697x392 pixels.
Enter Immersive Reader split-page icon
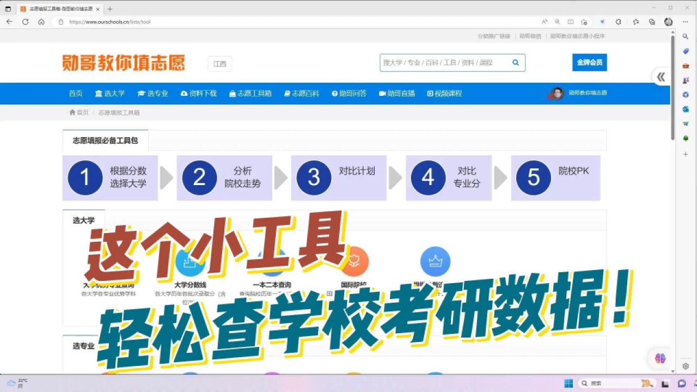(571, 22)
